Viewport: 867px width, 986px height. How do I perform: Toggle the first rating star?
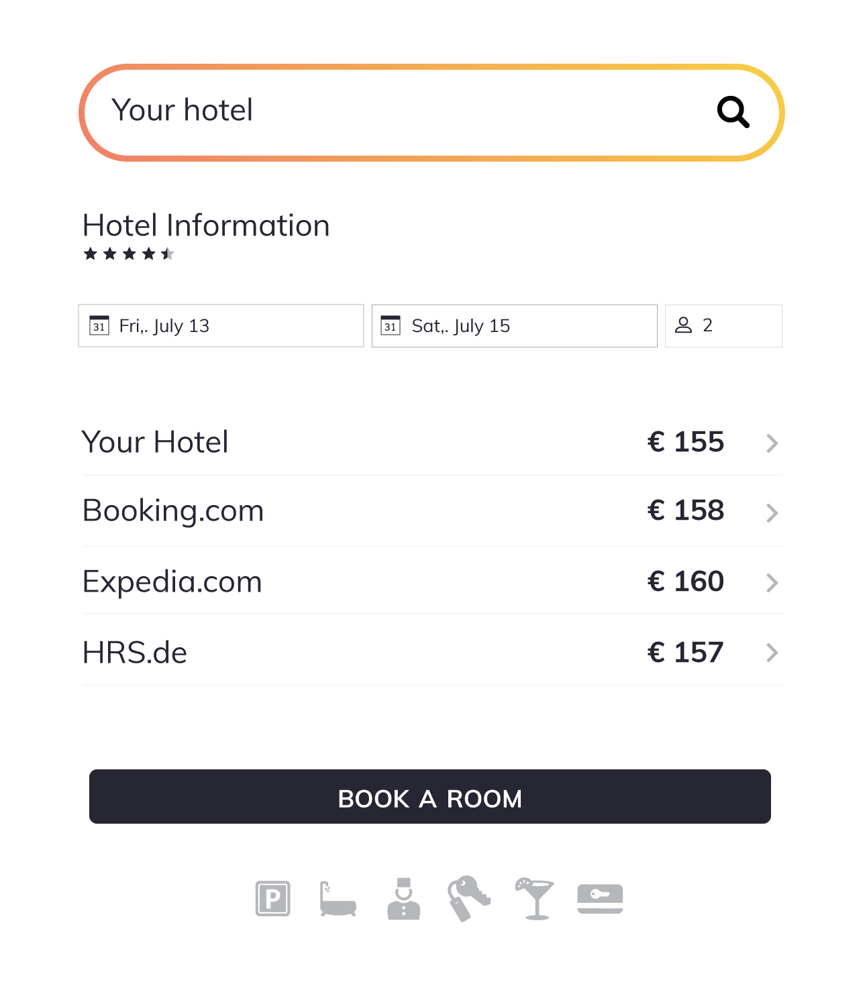(91, 254)
